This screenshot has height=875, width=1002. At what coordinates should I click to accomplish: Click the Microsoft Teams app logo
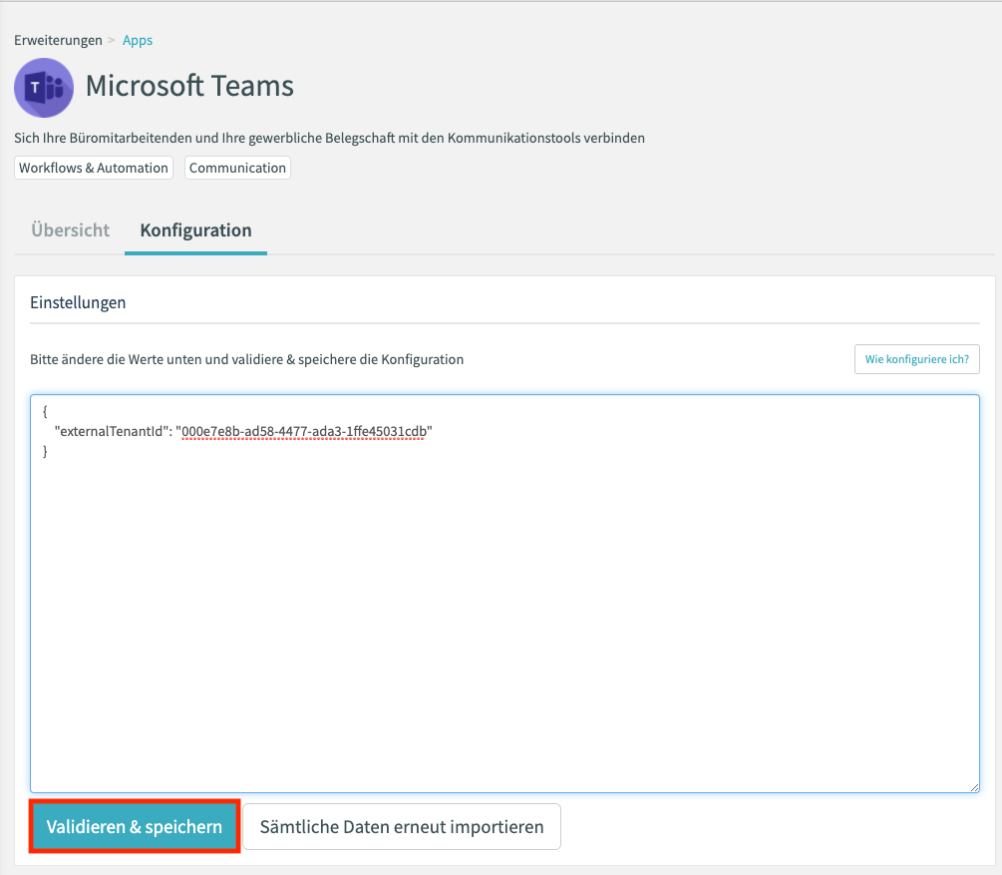tap(44, 88)
